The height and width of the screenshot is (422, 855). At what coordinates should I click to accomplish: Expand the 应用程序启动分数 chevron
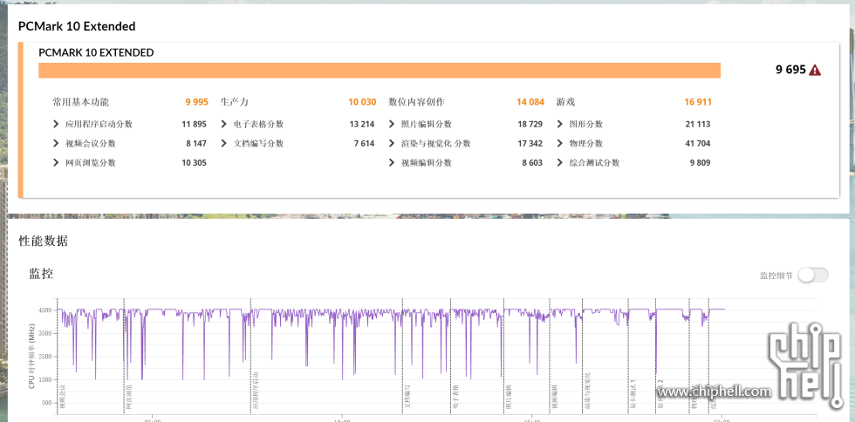click(x=57, y=125)
